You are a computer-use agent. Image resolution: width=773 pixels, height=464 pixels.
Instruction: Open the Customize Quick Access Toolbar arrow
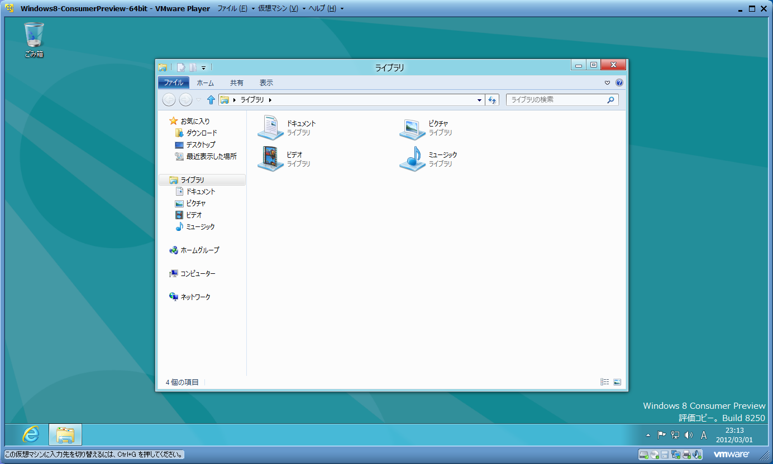(x=204, y=68)
